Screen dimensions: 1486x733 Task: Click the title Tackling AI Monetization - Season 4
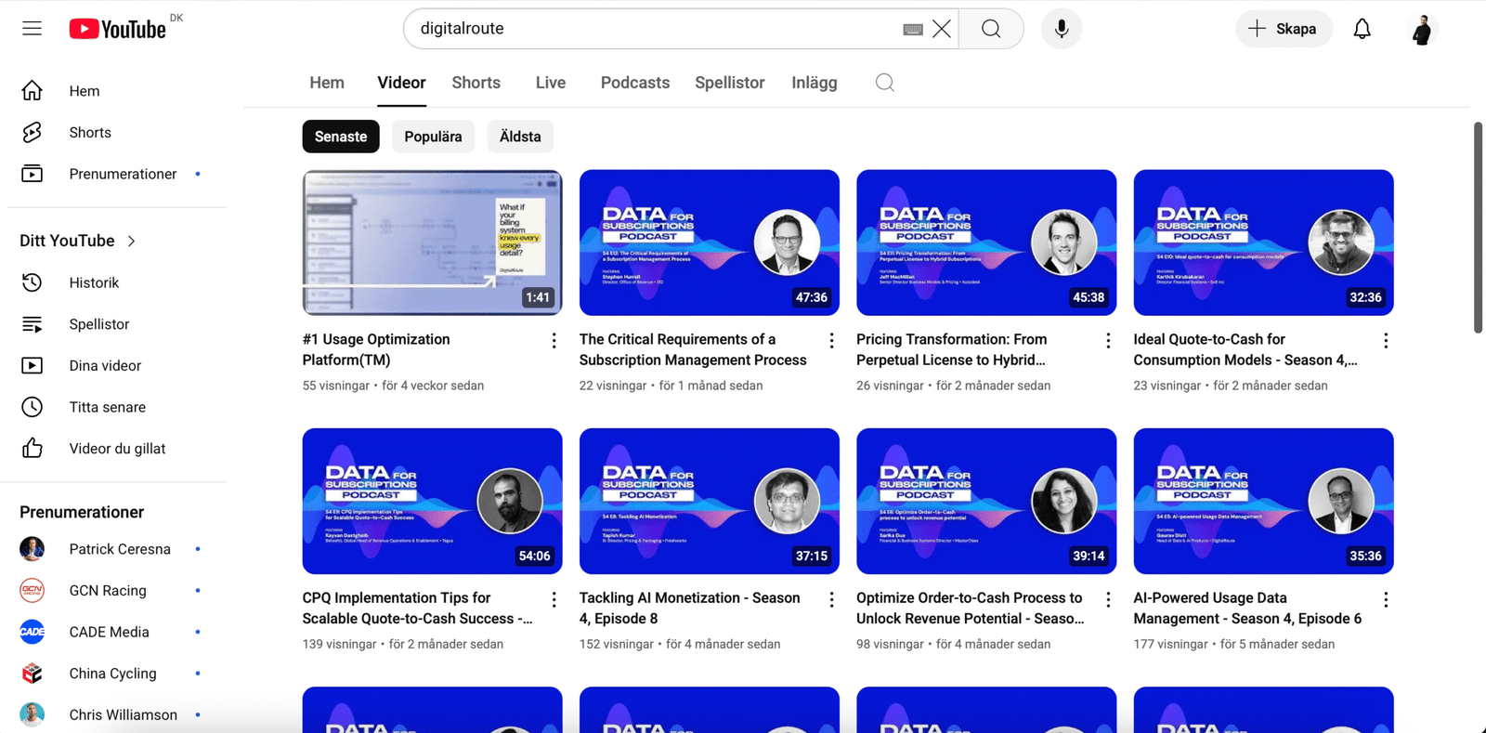coord(689,608)
